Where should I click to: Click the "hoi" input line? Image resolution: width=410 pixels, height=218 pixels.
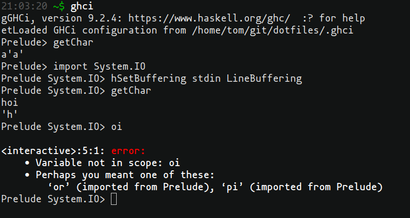pyautogui.click(x=10, y=103)
